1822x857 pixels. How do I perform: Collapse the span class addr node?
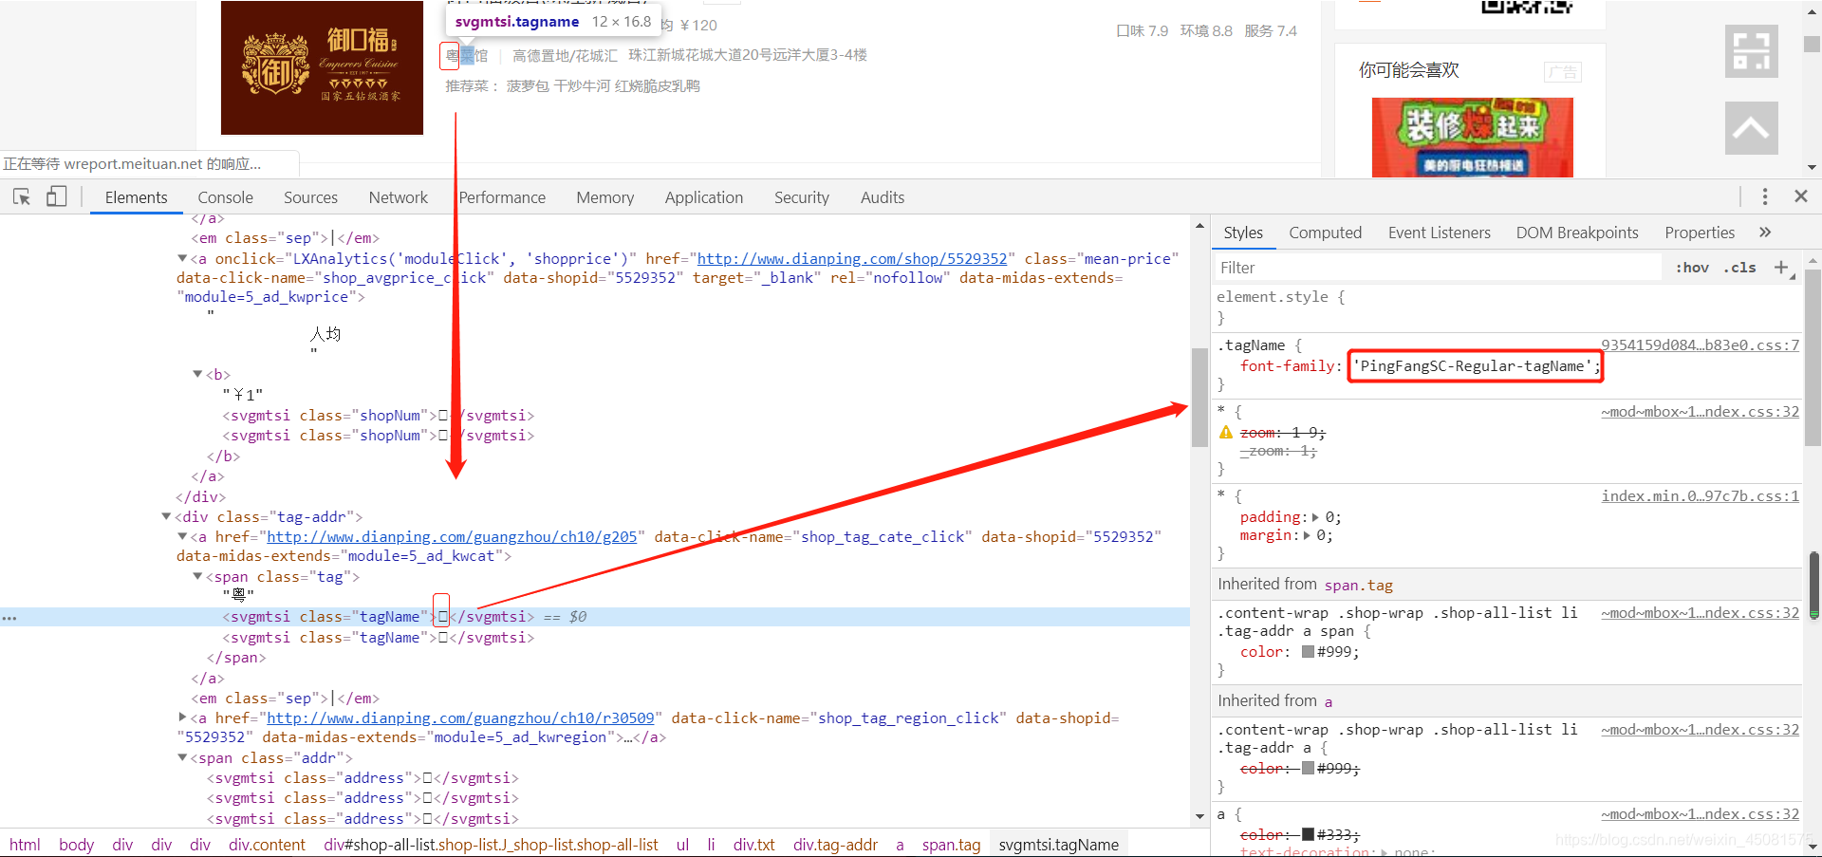[x=182, y=757]
